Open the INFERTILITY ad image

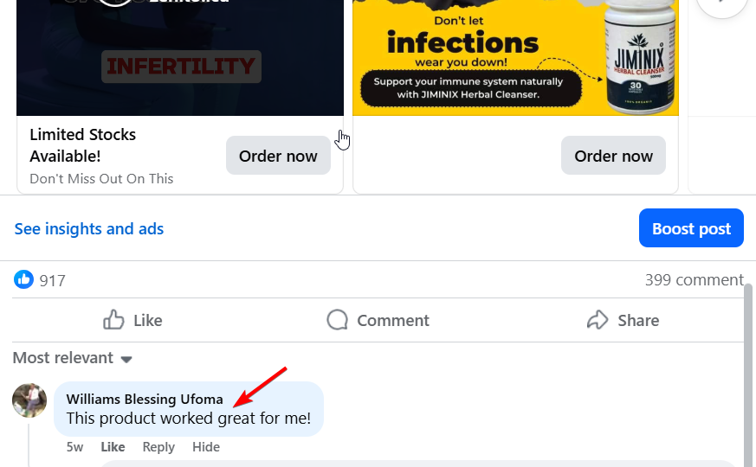(x=180, y=58)
